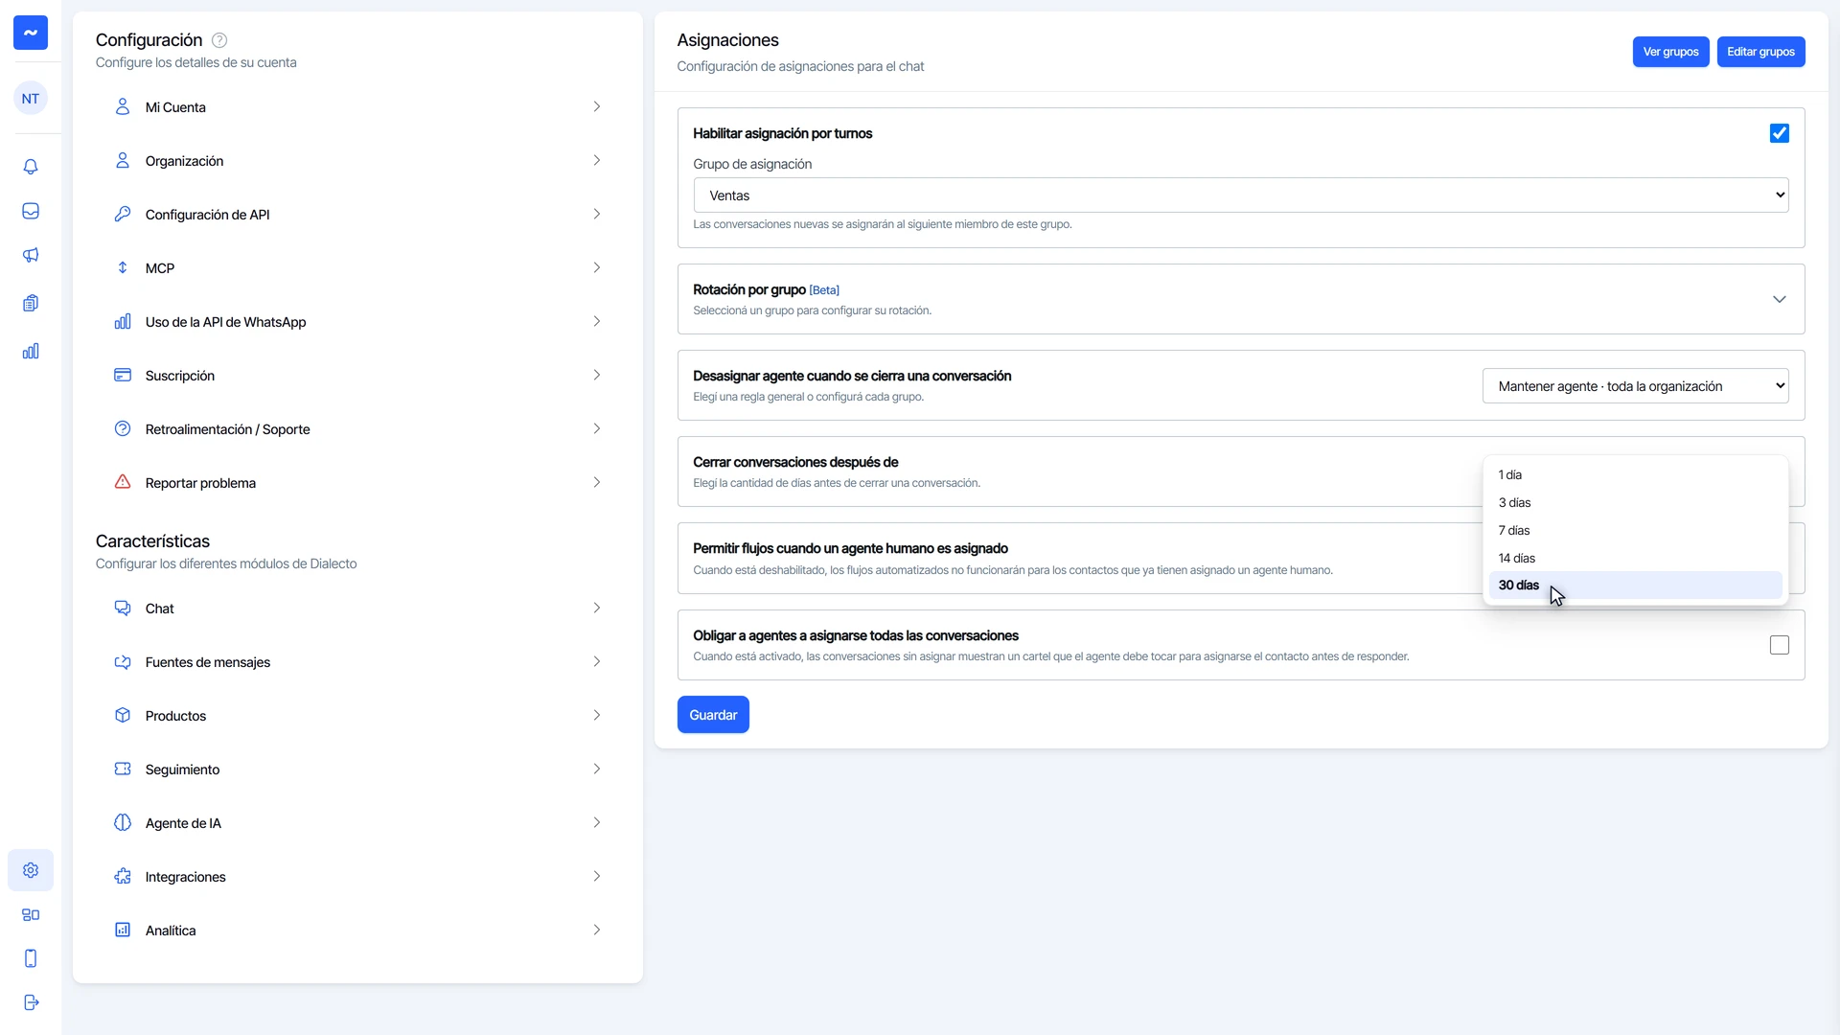Viewport: 1840px width, 1035px height.
Task: Save settings with the Guardar button
Action: [x=713, y=715]
